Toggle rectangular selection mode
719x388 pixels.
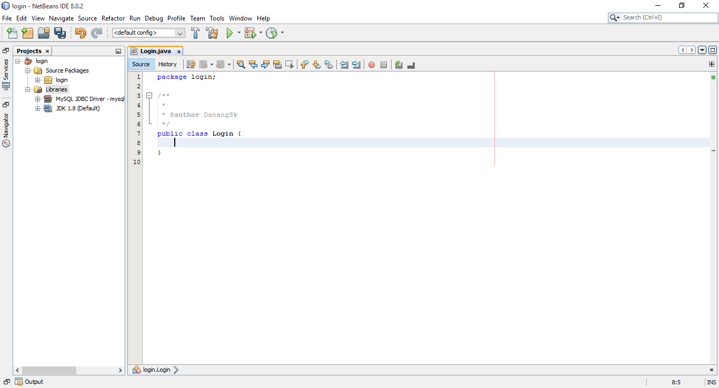(x=289, y=64)
